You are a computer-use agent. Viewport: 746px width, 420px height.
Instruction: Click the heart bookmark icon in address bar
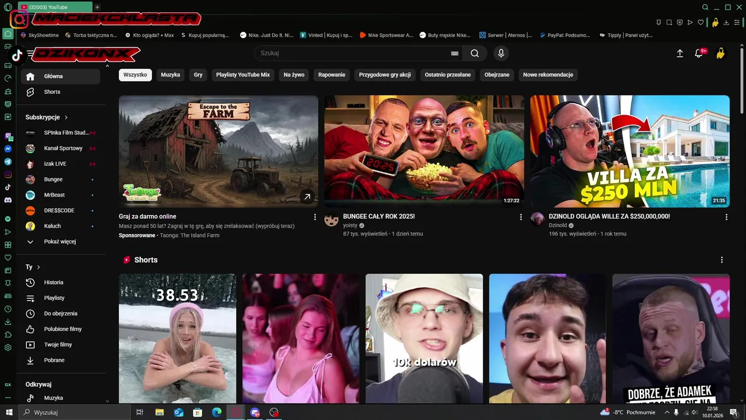[x=700, y=22]
